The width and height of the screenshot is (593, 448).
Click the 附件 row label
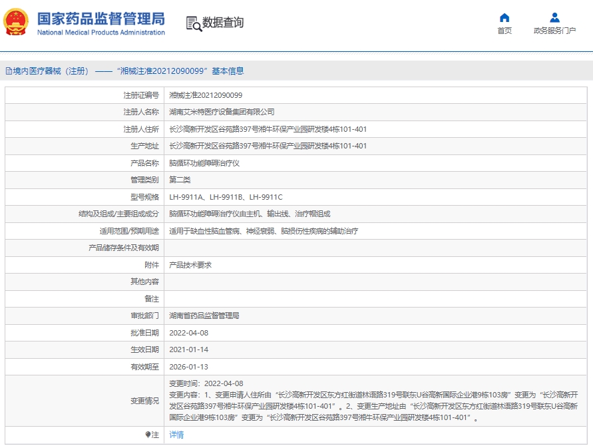click(x=152, y=265)
